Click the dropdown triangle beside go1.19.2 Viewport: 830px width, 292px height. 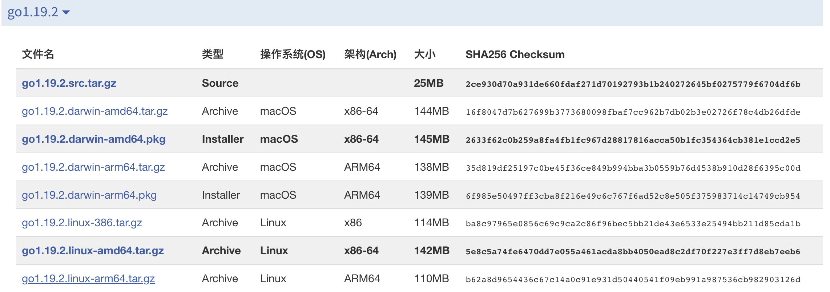(66, 12)
